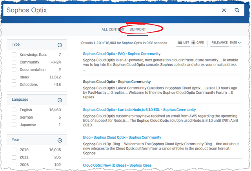Click the Detections count 418
This screenshot has height=171, width=251.
click(58, 84)
